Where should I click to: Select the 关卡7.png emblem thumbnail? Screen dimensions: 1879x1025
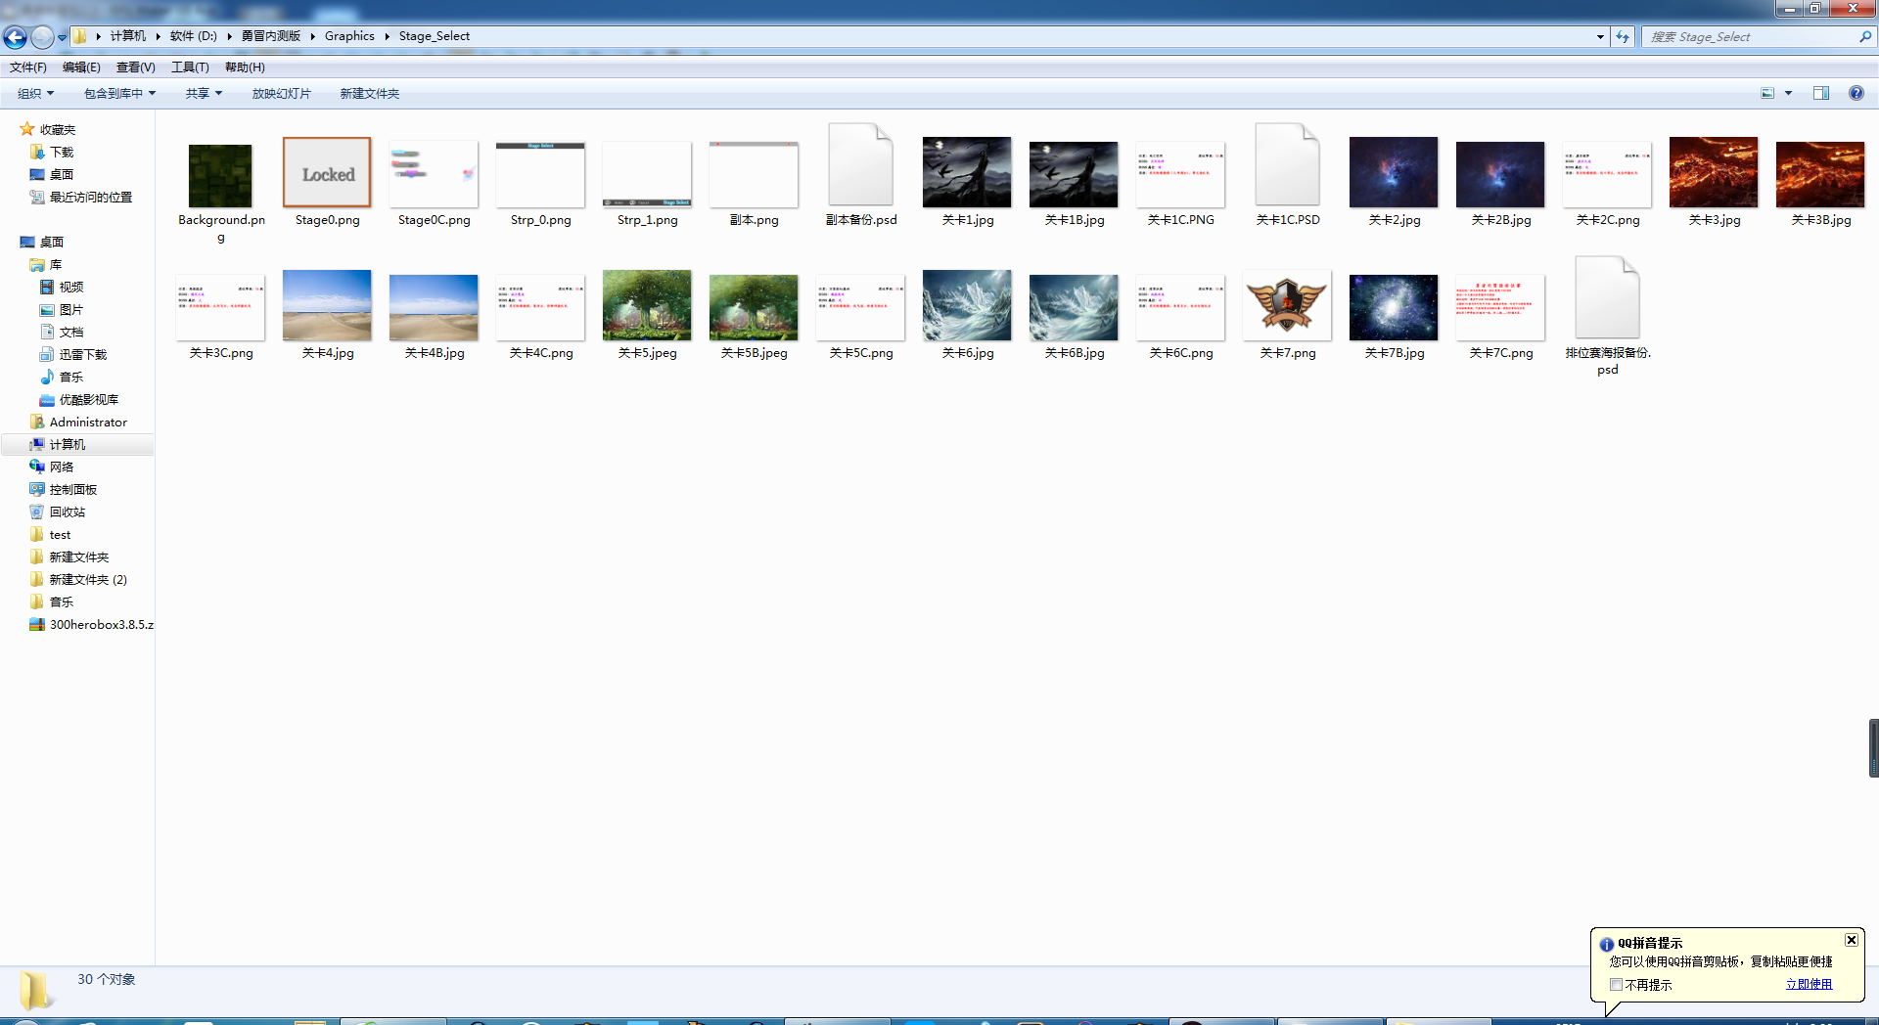click(x=1287, y=306)
